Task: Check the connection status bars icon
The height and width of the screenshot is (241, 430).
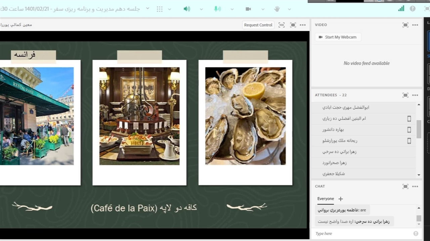Action: pyautogui.click(x=401, y=9)
